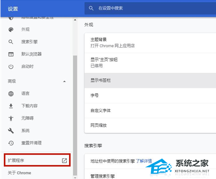Click the wrench icon next to 系统

point(11,131)
